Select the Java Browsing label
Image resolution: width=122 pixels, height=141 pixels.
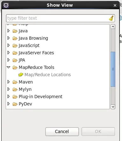coord(33,38)
